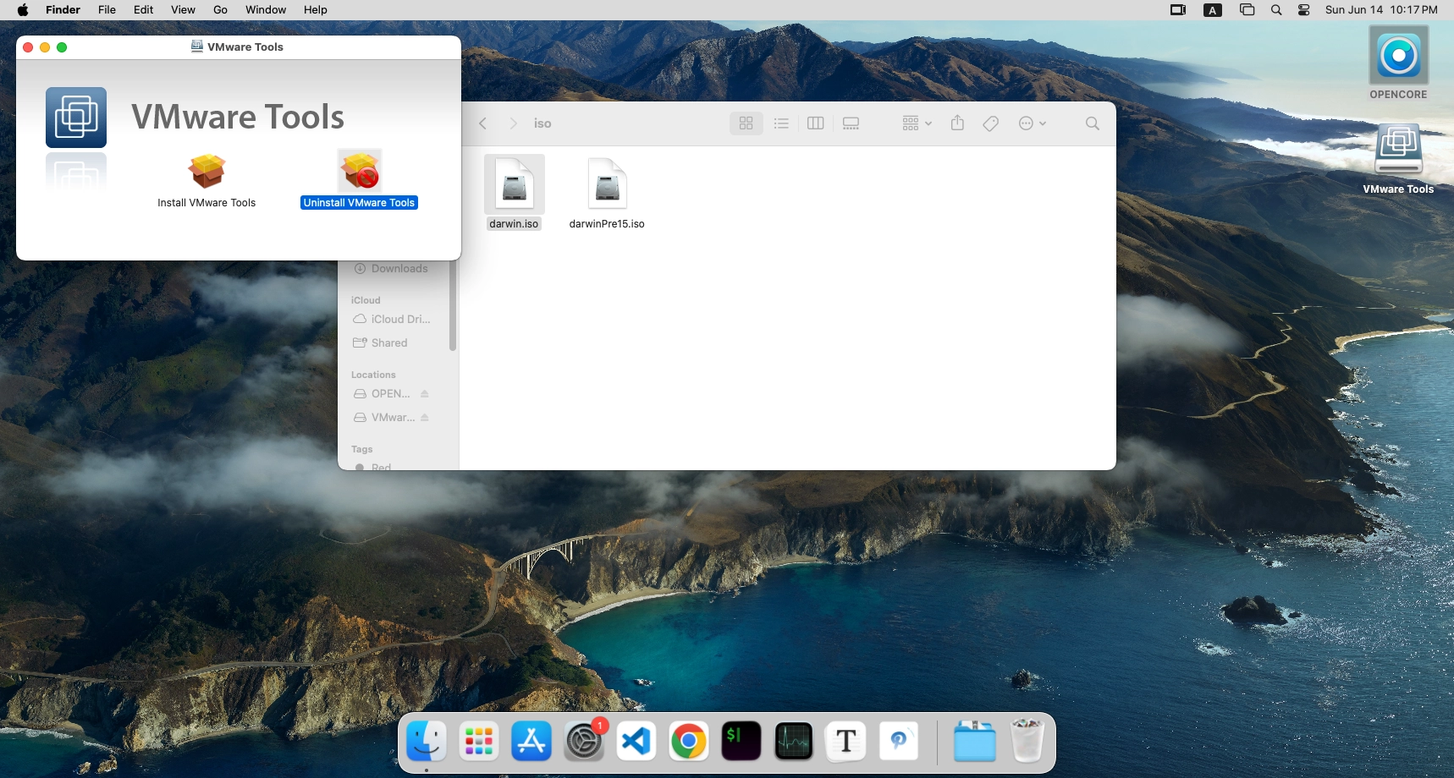1454x778 pixels.
Task: Open the blue folder stack in Dock
Action: tap(975, 742)
